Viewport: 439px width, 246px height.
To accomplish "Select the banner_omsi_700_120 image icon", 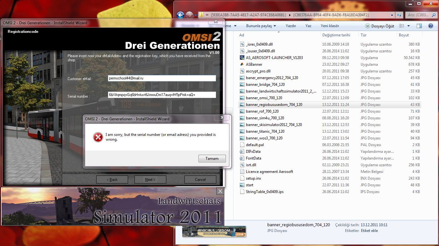I will [x=242, y=98].
